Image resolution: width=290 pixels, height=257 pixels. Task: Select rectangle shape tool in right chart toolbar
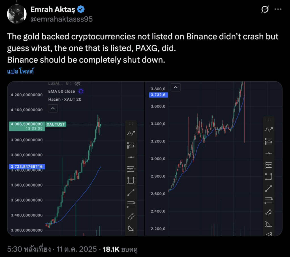268,176
